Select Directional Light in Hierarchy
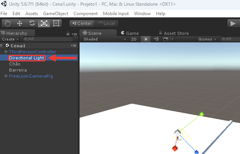The image size is (240, 154). pyautogui.click(x=27, y=58)
